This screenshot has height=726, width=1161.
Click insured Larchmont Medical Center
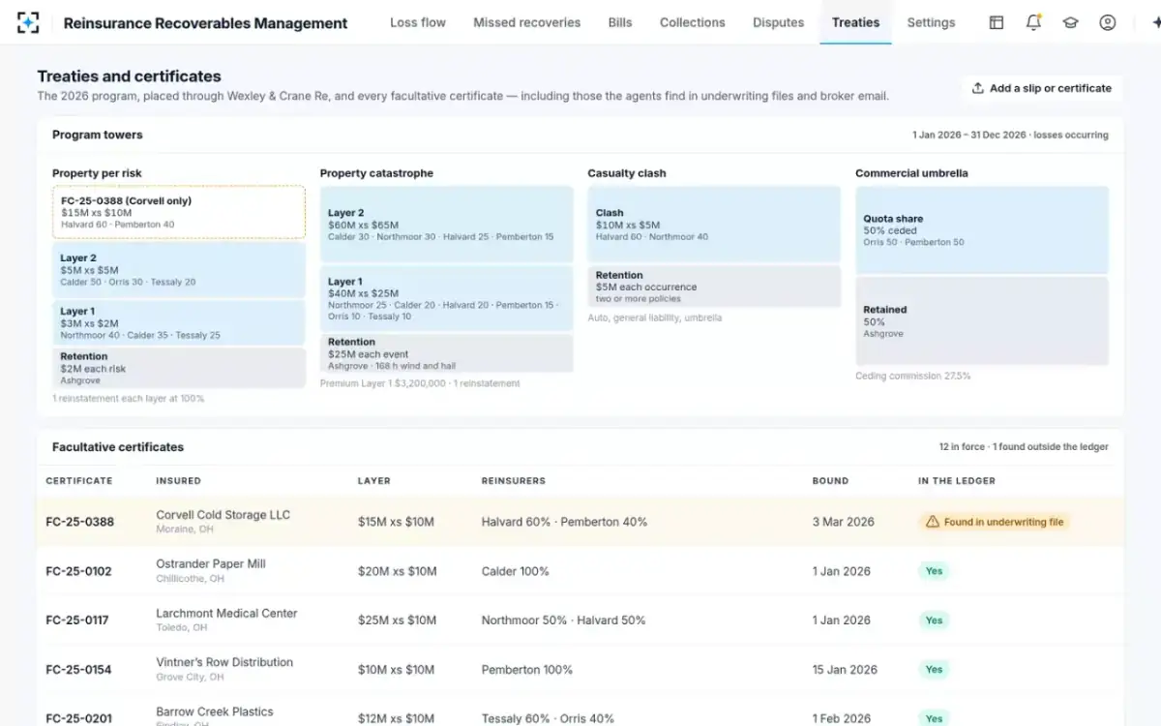(x=226, y=613)
